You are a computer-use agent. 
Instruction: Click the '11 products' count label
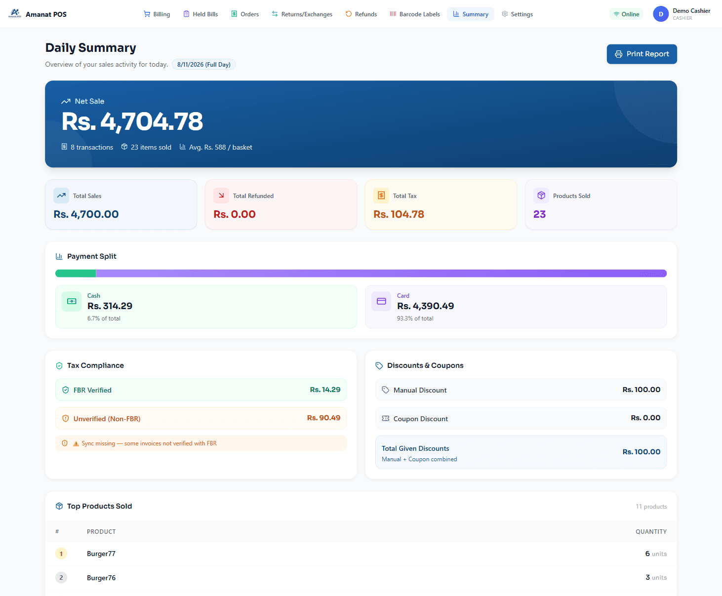[x=651, y=507]
